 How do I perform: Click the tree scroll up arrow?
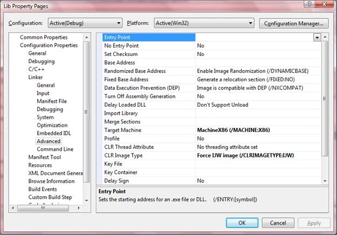86,37
